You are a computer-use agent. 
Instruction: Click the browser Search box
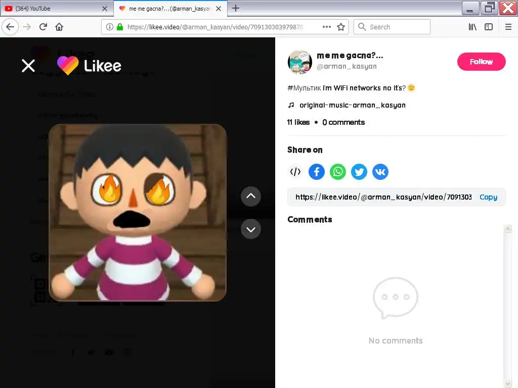(x=392, y=27)
